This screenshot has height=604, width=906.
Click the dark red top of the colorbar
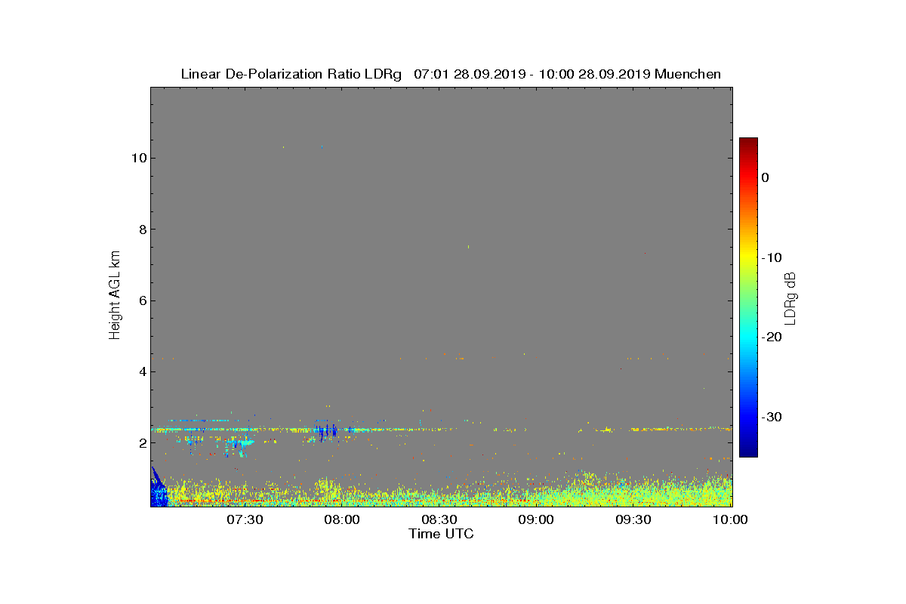click(748, 143)
